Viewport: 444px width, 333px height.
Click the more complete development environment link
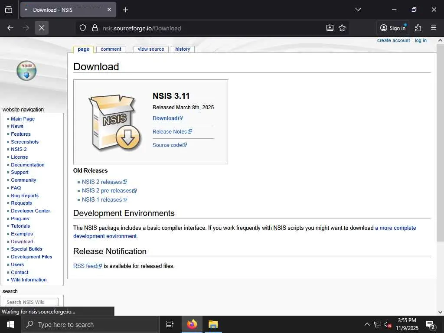[245, 232]
